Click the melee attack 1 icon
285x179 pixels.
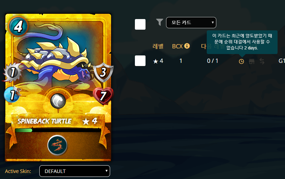tap(12, 72)
